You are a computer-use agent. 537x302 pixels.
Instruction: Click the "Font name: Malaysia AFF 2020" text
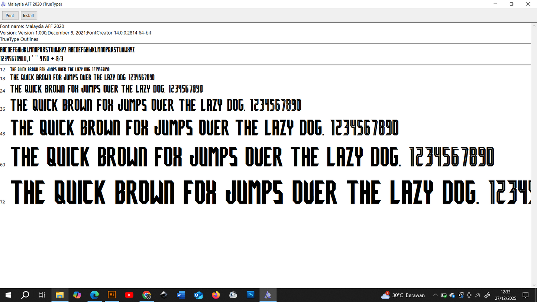(32, 26)
